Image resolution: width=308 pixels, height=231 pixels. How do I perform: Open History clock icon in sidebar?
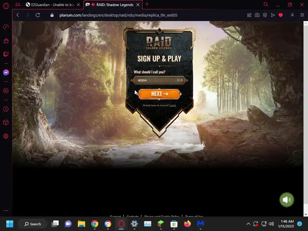tap(6, 109)
